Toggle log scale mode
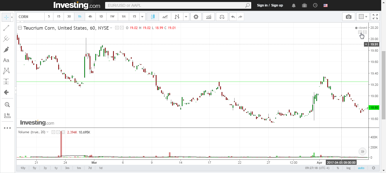The height and width of the screenshot is (173, 386). point(348,168)
